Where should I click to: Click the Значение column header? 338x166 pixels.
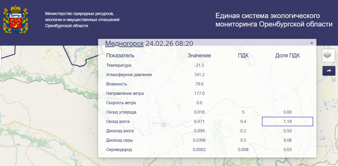199,56
